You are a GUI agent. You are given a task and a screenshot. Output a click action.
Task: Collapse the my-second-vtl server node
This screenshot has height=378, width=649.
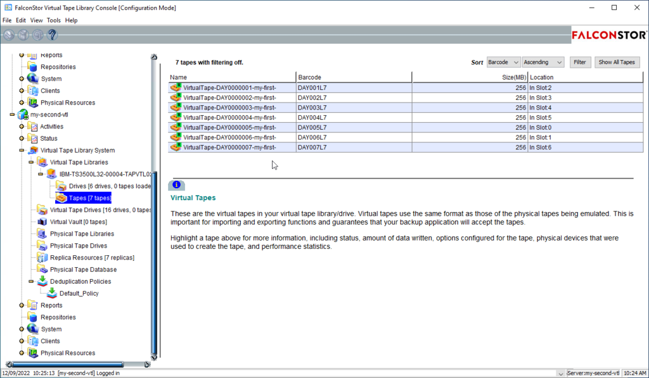[x=13, y=115]
